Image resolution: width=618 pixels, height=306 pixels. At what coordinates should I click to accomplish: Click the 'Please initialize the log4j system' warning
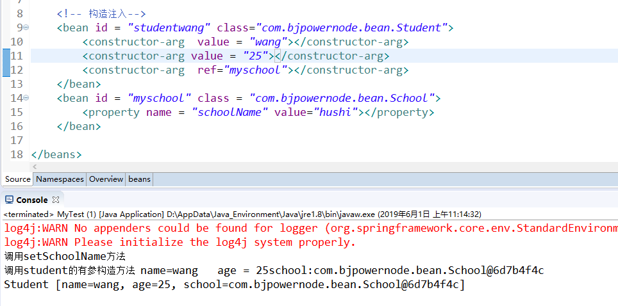[x=180, y=242]
